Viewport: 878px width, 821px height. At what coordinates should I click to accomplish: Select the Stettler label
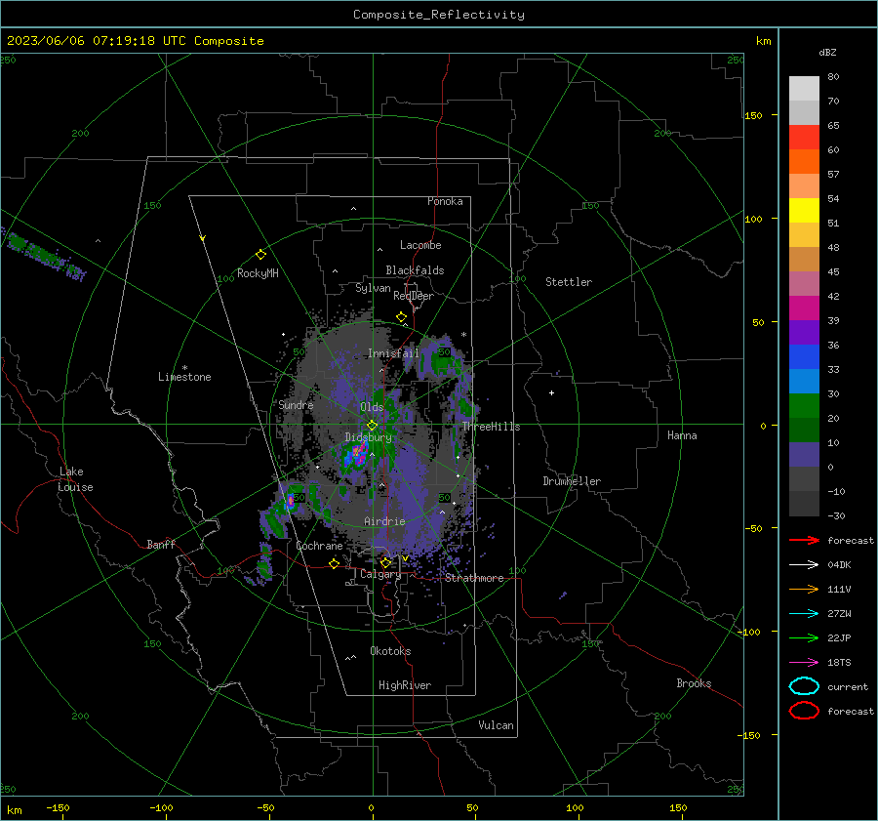(x=569, y=282)
